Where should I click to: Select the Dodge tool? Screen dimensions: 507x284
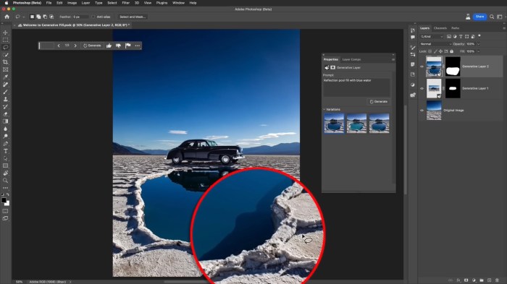click(6, 137)
